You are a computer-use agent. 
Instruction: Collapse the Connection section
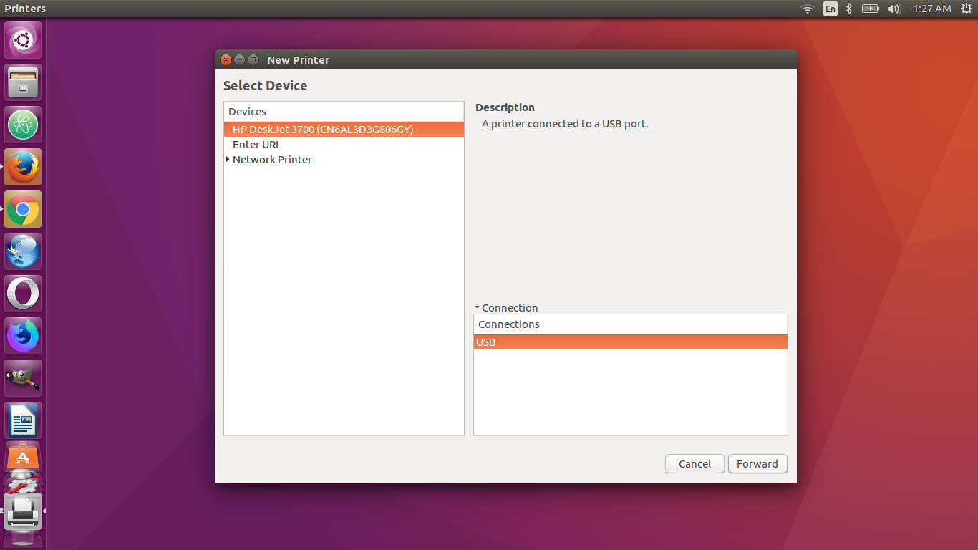(x=477, y=308)
